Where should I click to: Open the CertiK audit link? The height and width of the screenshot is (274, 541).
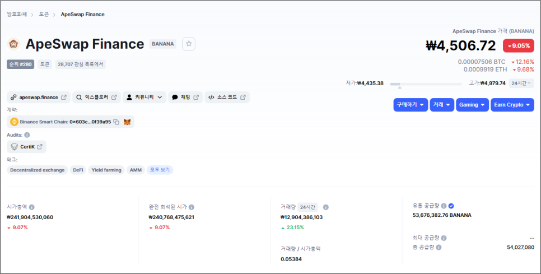tap(26, 147)
